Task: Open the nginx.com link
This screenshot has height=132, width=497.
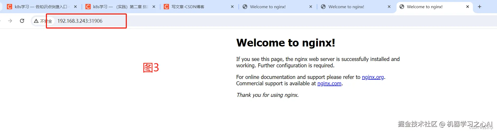Action: (x=329, y=83)
